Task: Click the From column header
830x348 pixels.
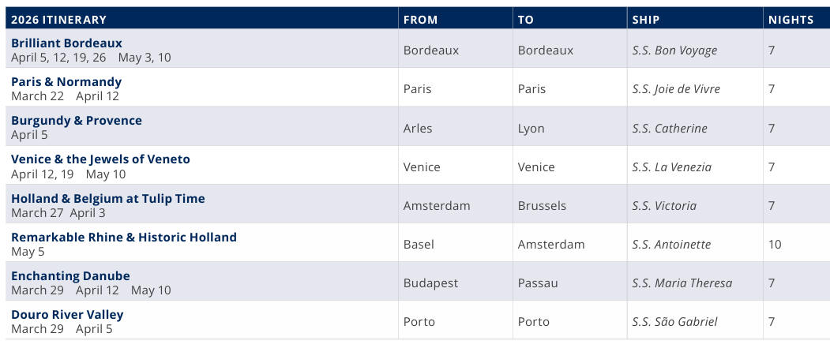Action: click(420, 20)
